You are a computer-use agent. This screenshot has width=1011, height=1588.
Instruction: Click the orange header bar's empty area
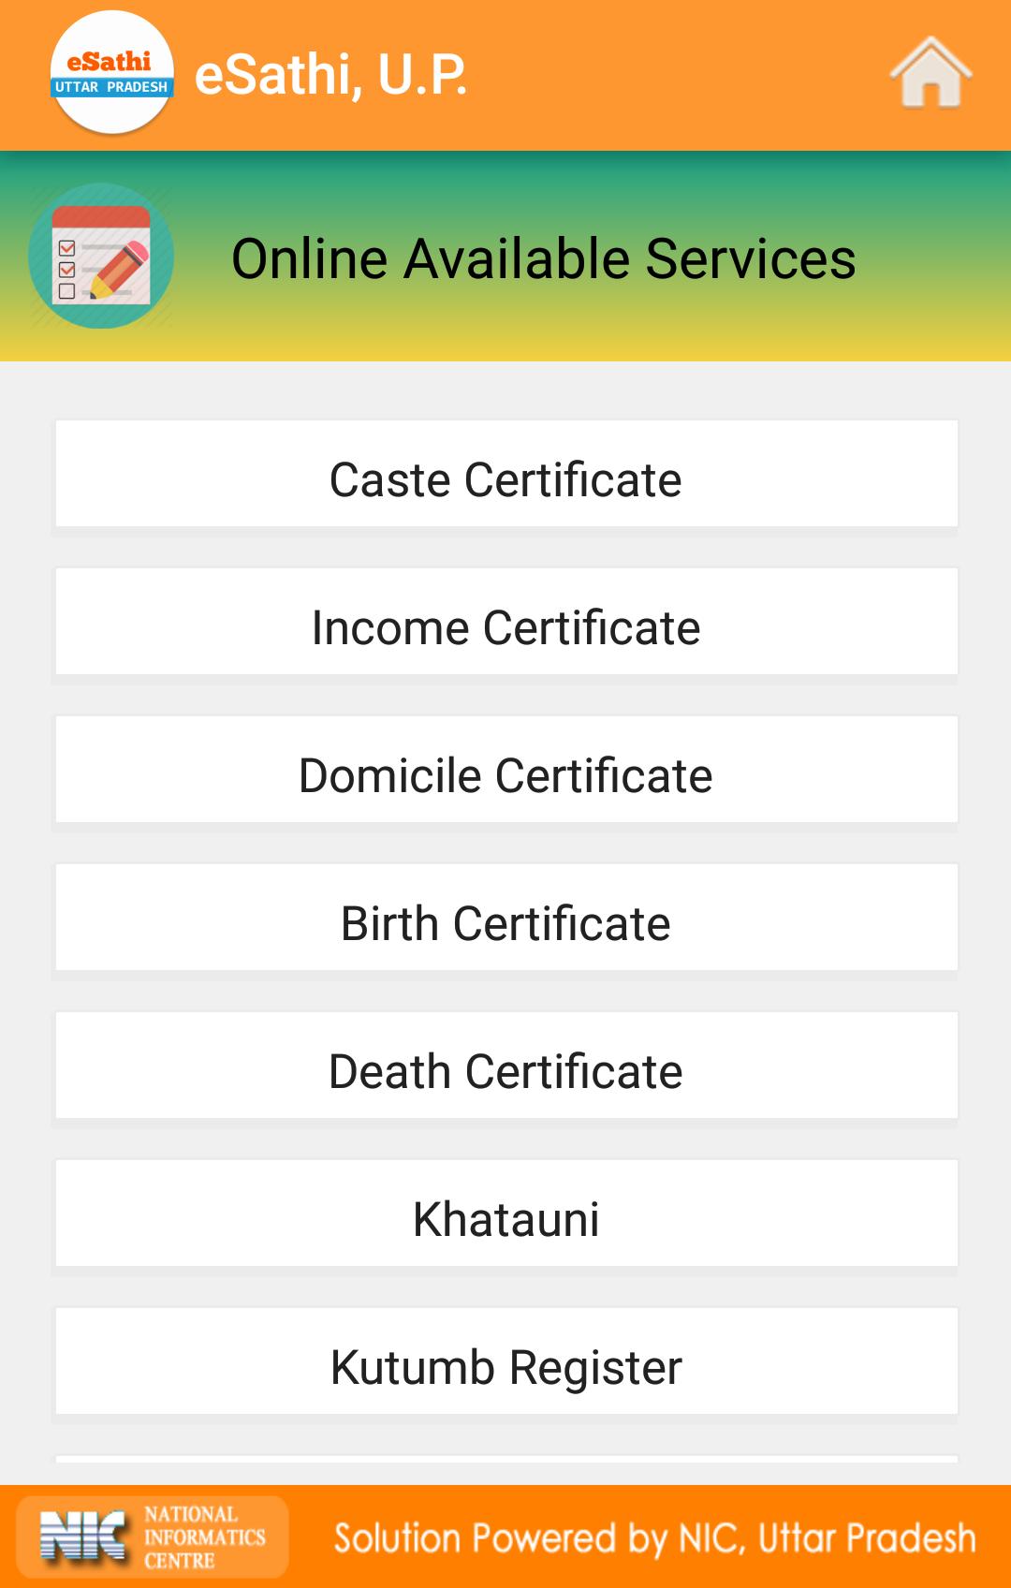point(674,75)
